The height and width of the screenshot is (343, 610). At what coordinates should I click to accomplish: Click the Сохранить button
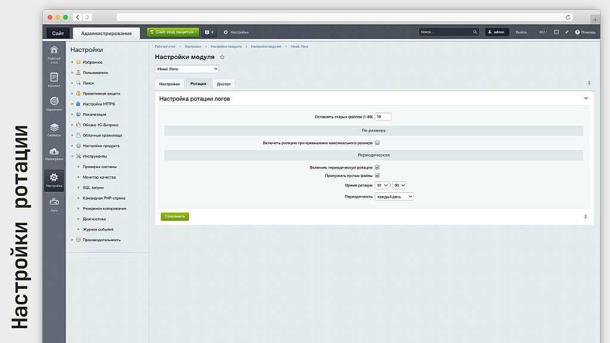pos(175,216)
